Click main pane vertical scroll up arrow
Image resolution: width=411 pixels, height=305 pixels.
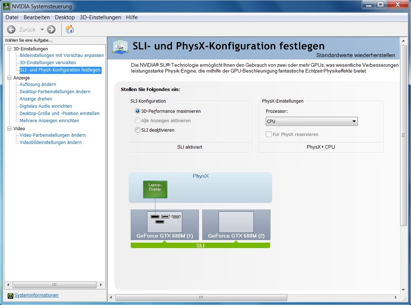404,41
